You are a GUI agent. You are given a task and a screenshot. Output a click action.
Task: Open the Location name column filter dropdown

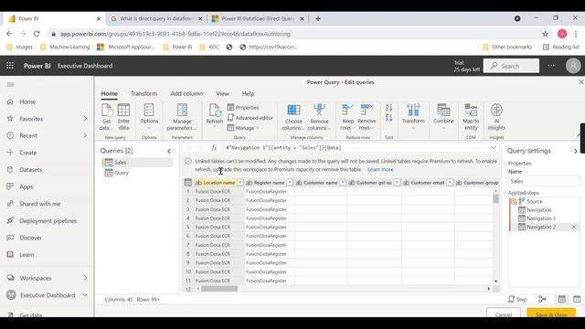[x=240, y=183]
